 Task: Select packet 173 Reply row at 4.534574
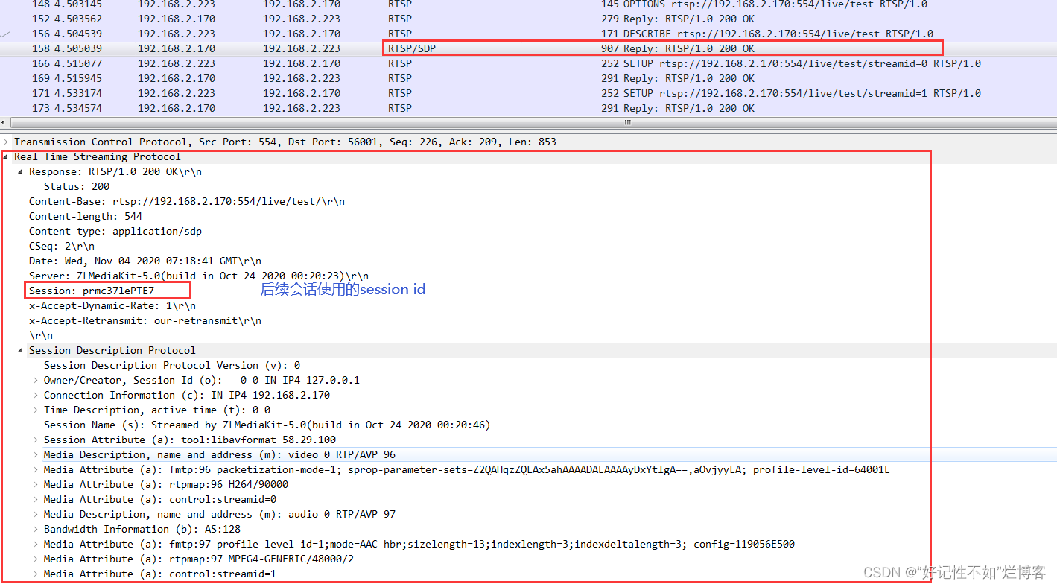tap(528, 108)
